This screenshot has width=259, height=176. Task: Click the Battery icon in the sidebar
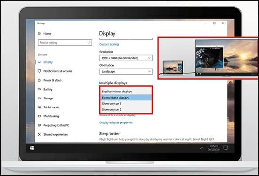pyautogui.click(x=39, y=89)
